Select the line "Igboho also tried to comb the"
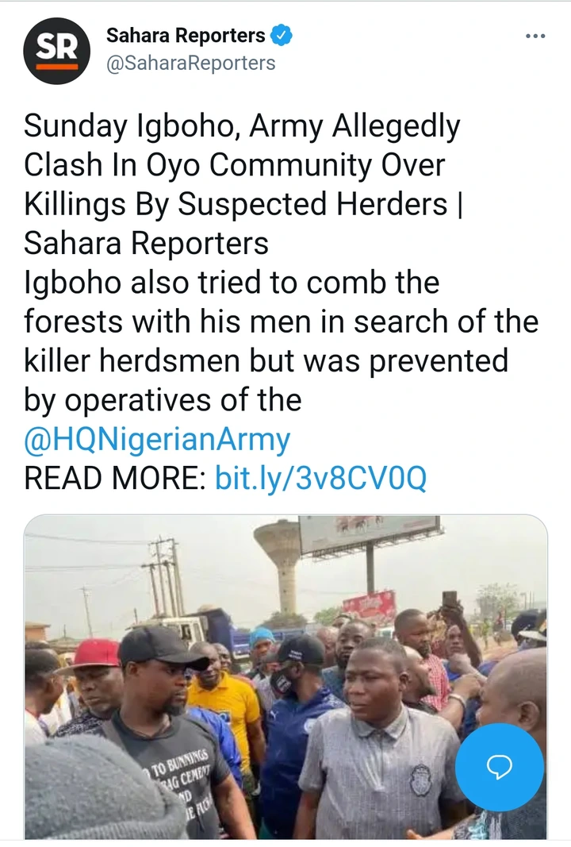This screenshot has width=571, height=847. click(232, 283)
